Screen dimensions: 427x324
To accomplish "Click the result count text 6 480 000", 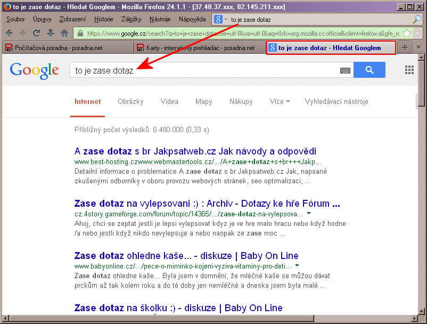I will pos(168,129).
